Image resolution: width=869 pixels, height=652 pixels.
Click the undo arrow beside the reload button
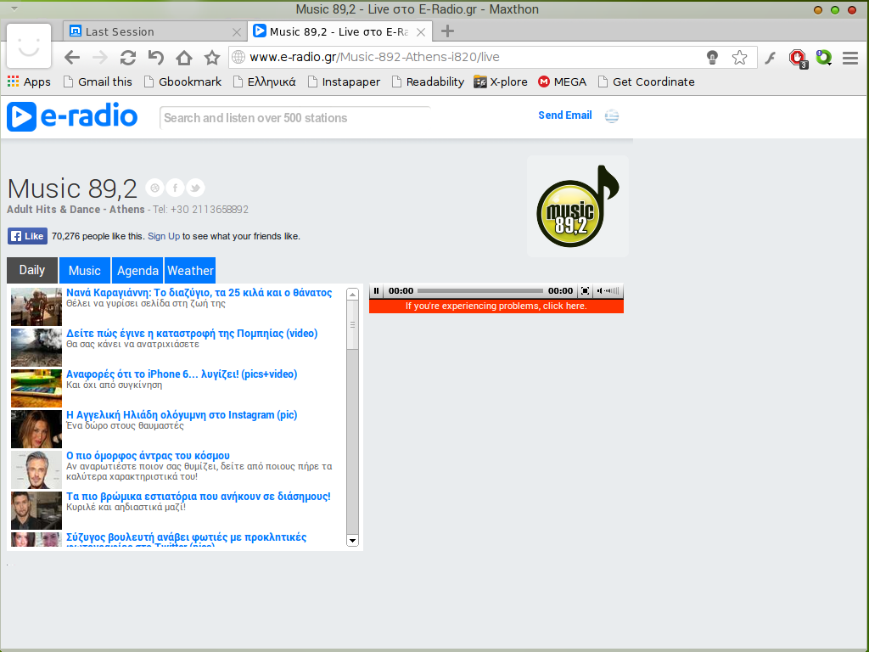click(x=156, y=57)
